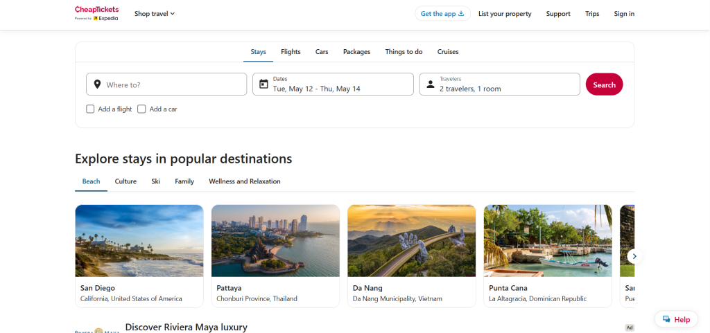Click the Riviera Maya ad logo
The image size is (710, 333).
pyautogui.click(x=97, y=330)
